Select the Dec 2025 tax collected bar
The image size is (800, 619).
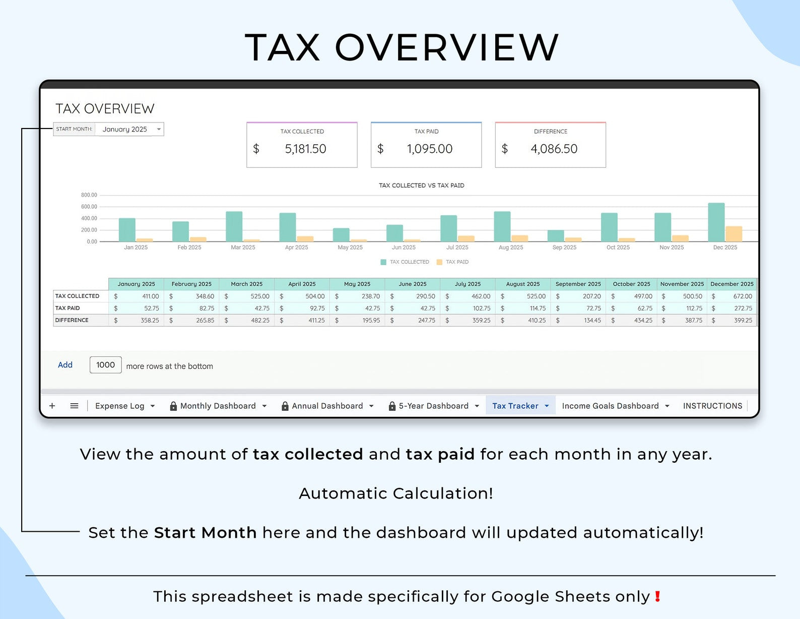click(x=716, y=222)
